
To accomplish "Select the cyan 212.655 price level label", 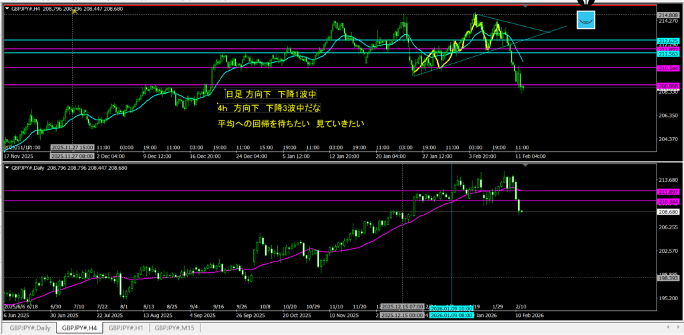I will click(667, 41).
